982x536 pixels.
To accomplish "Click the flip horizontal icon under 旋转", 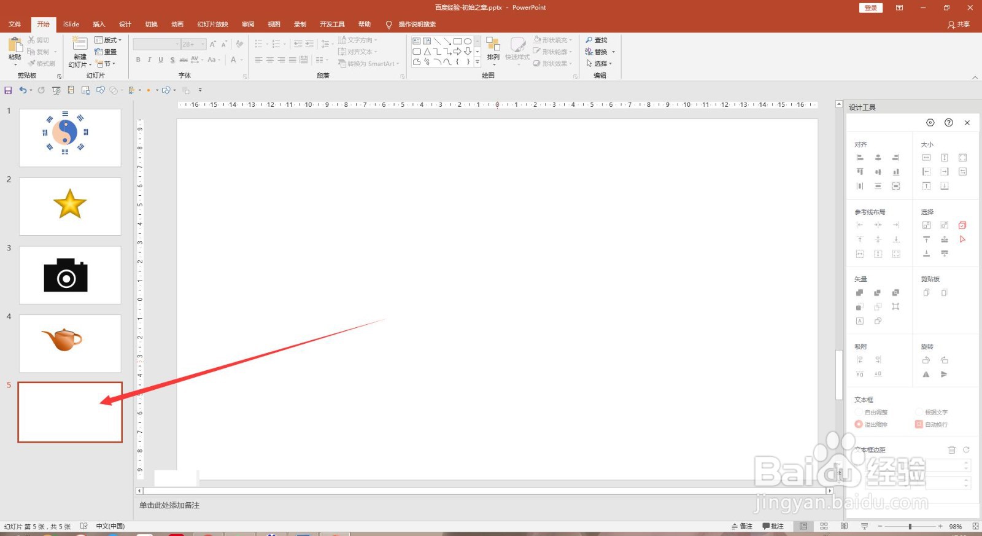I will click(926, 375).
